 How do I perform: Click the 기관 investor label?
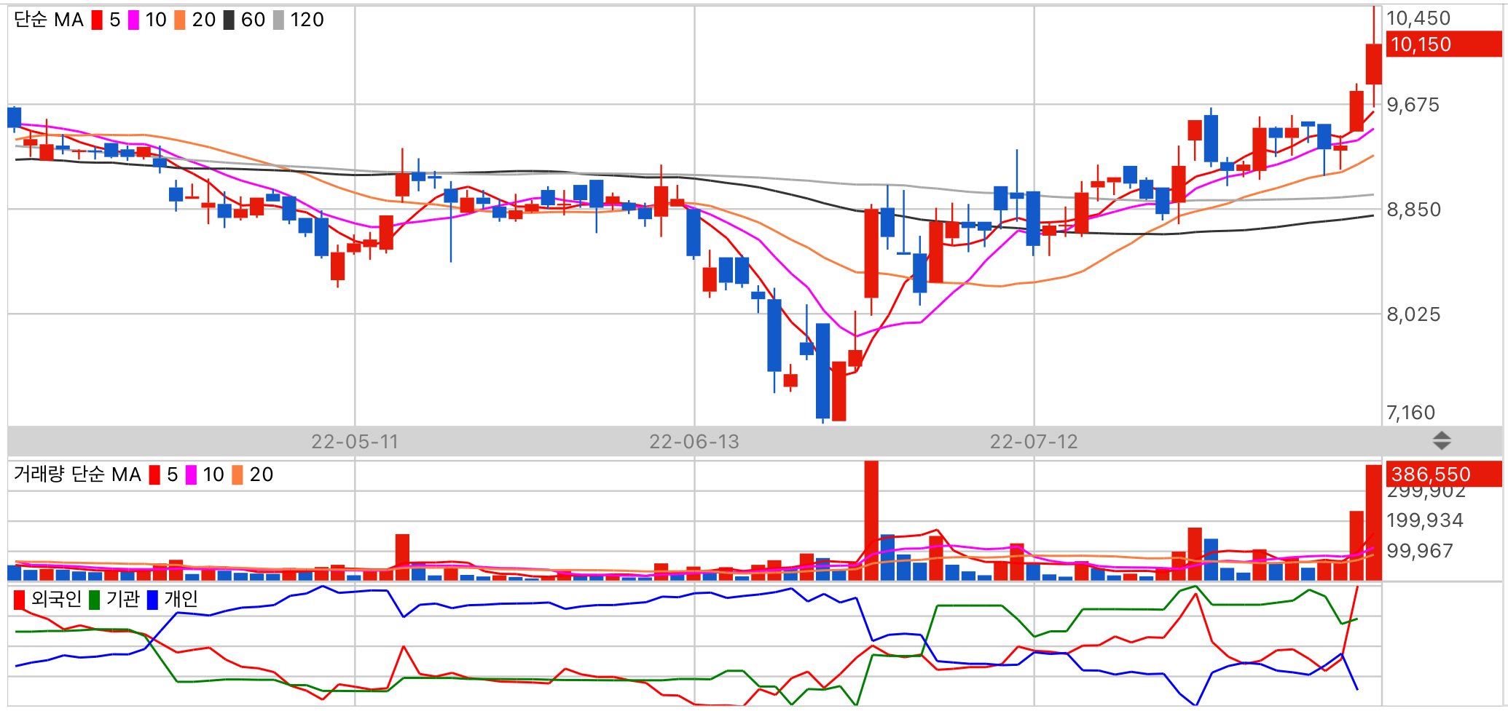122,599
